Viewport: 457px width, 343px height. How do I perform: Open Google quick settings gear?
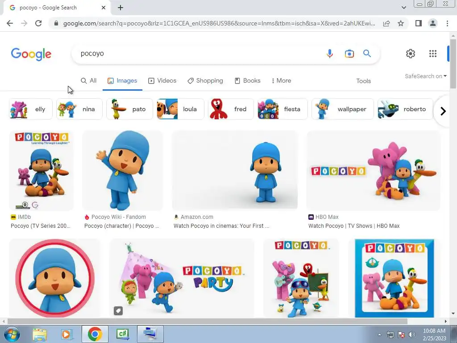coord(411,54)
